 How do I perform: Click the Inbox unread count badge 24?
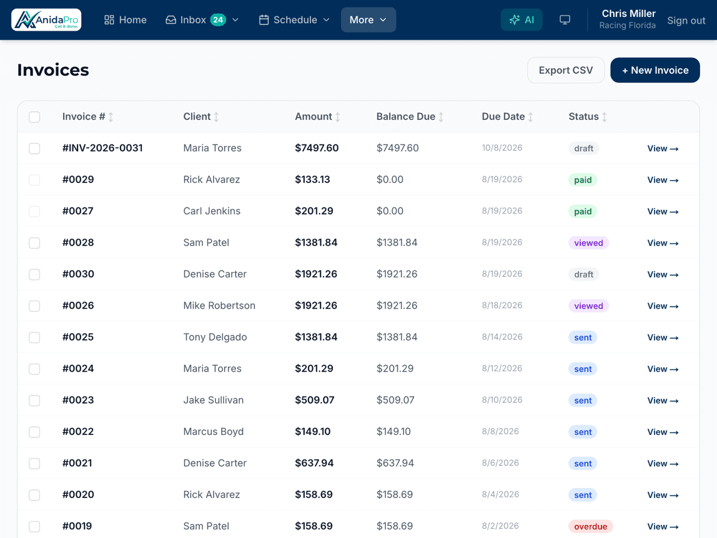pos(218,19)
